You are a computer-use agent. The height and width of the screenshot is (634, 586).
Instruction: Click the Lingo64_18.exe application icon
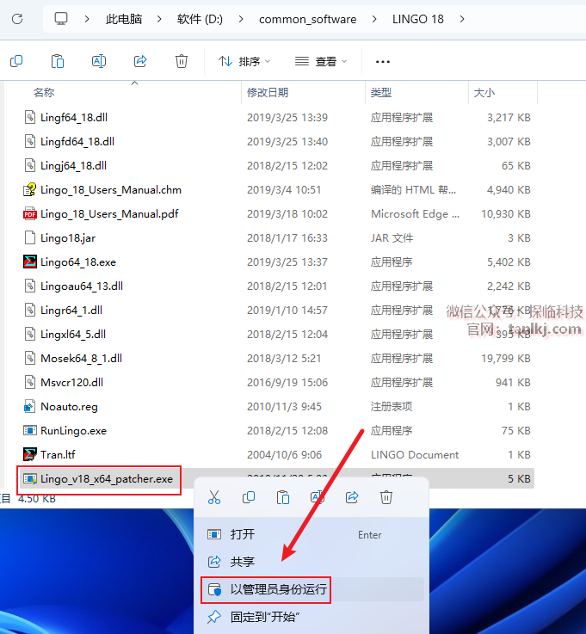pyautogui.click(x=30, y=262)
